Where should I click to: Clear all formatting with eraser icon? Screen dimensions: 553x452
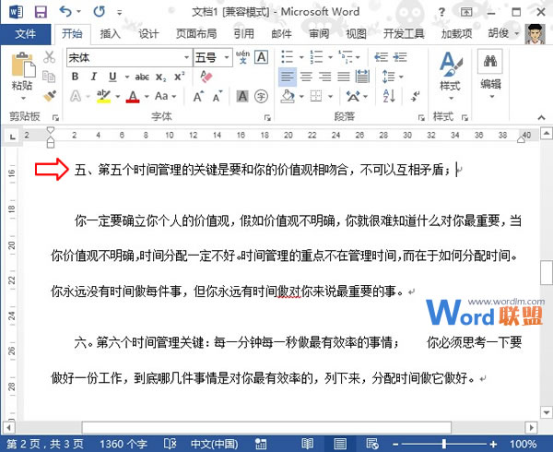tap(206, 77)
